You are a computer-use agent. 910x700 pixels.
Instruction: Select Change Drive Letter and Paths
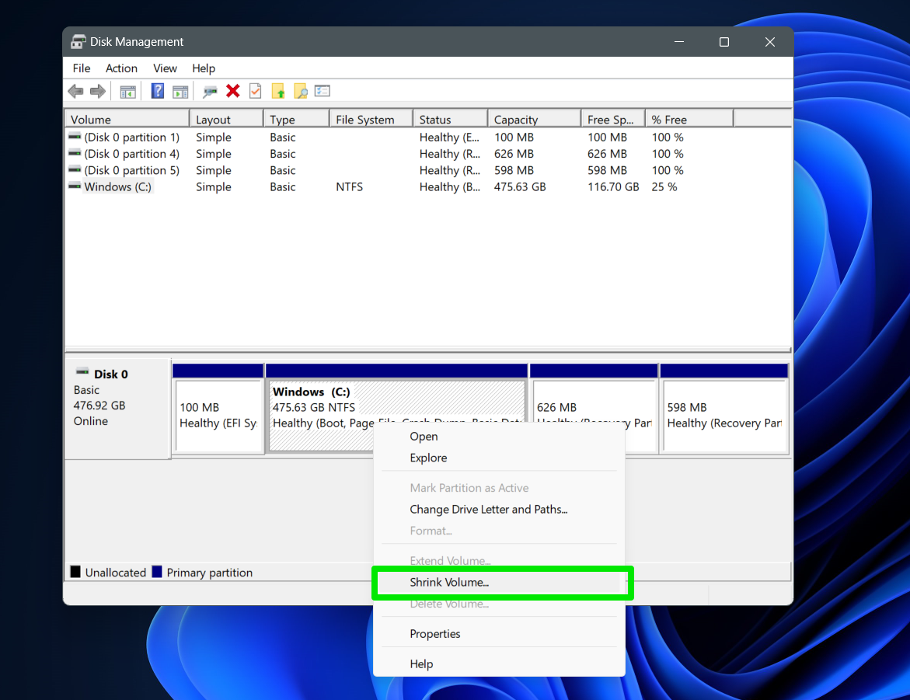499,510
